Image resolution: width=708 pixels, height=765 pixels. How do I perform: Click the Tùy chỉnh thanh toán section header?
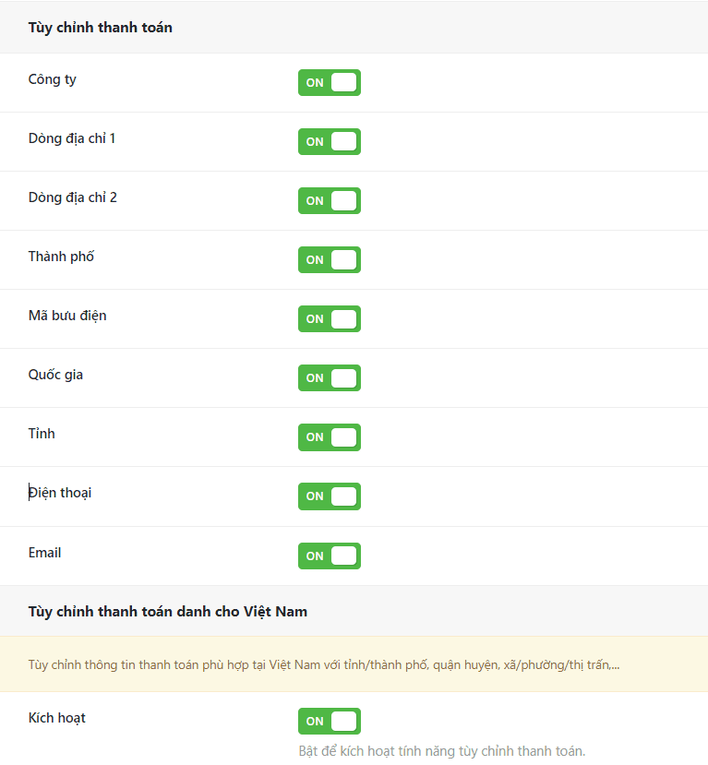[x=99, y=28]
